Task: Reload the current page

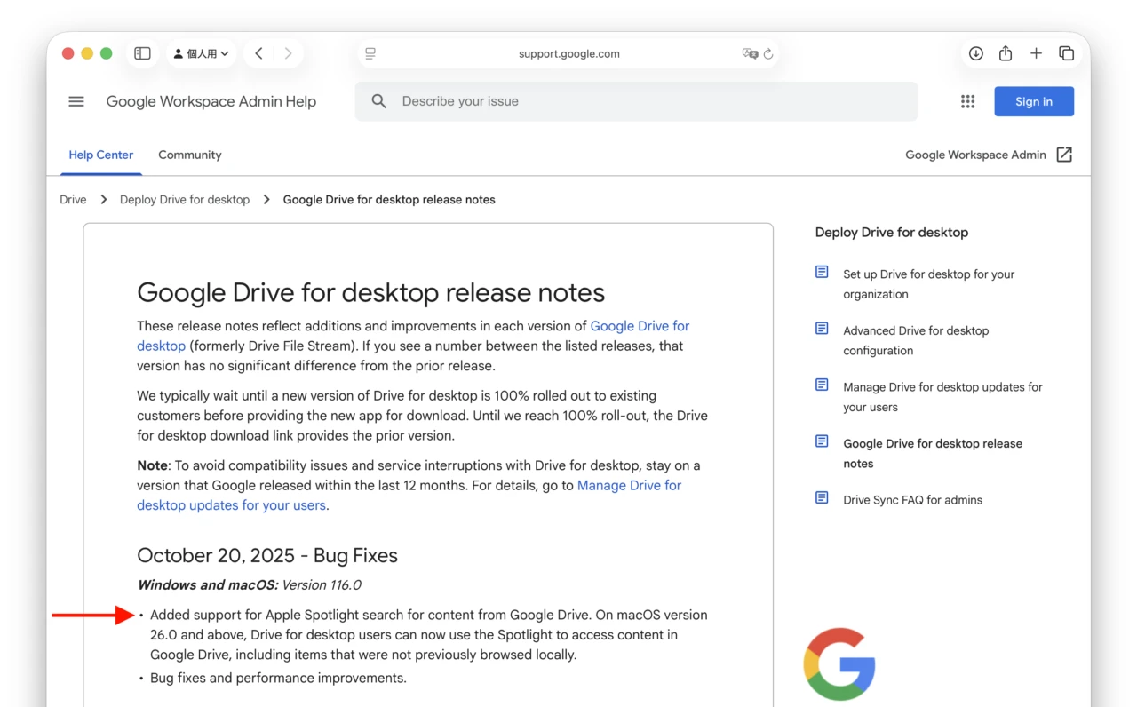Action: point(769,53)
